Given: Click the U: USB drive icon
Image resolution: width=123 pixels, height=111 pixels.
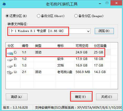Looking at the screenshot, I should coord(10,73).
